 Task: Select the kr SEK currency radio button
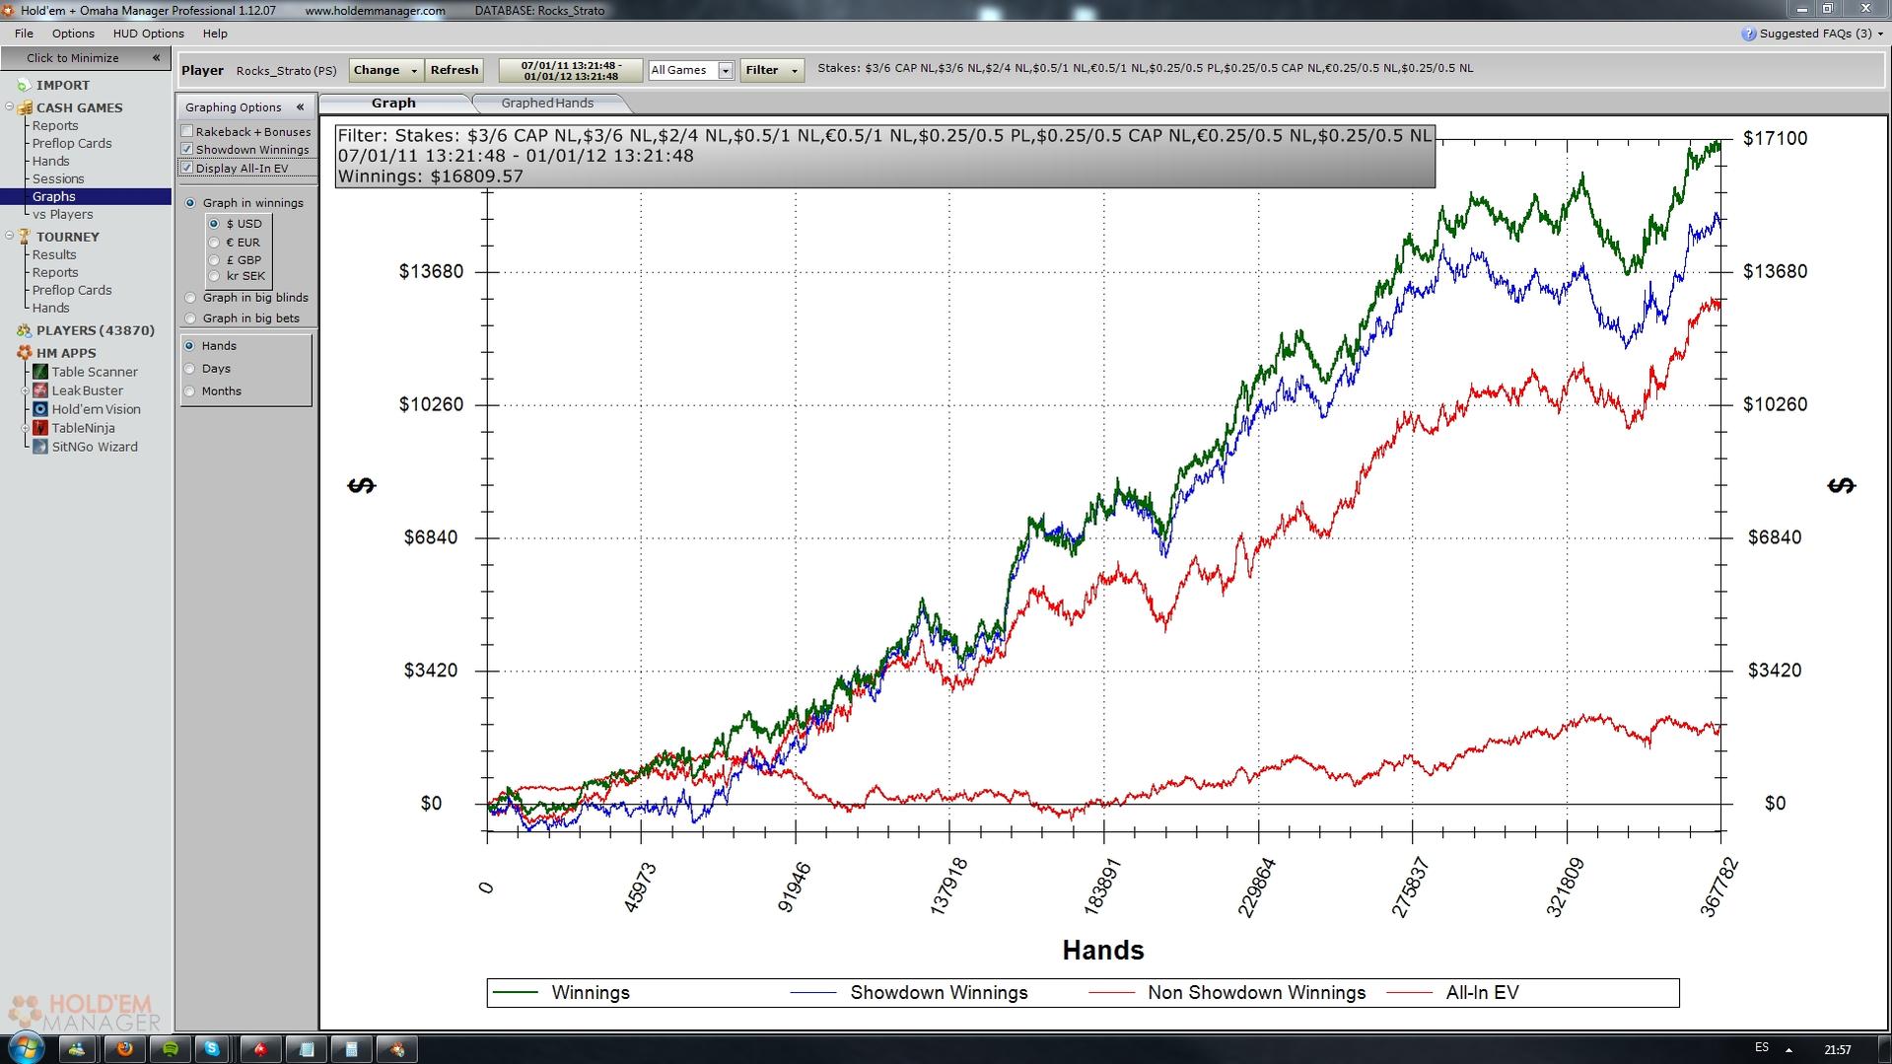click(214, 276)
